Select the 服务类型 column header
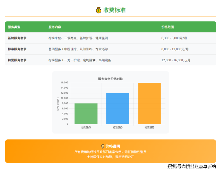The image size is (221, 171). [x=14, y=27]
